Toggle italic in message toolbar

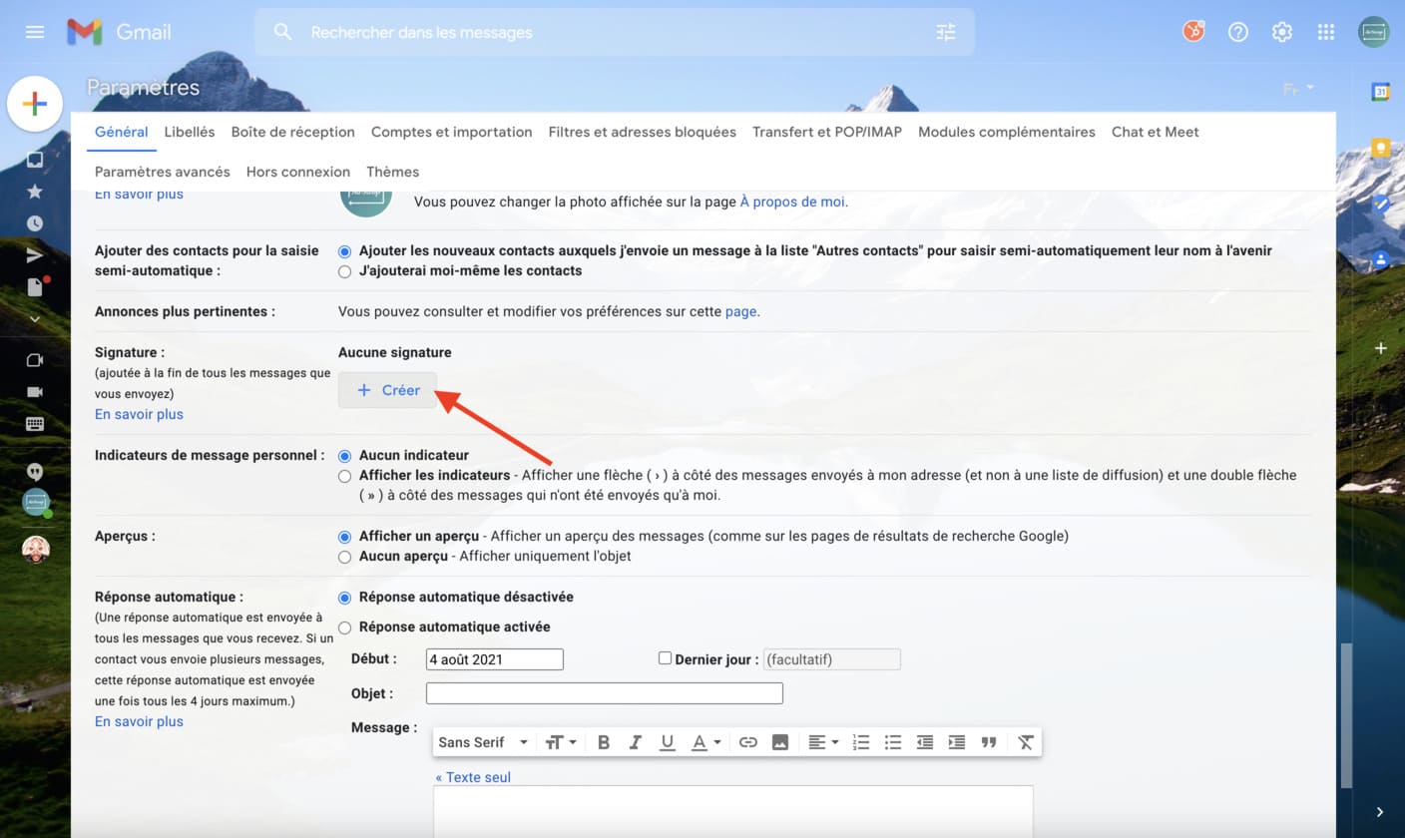tap(635, 742)
